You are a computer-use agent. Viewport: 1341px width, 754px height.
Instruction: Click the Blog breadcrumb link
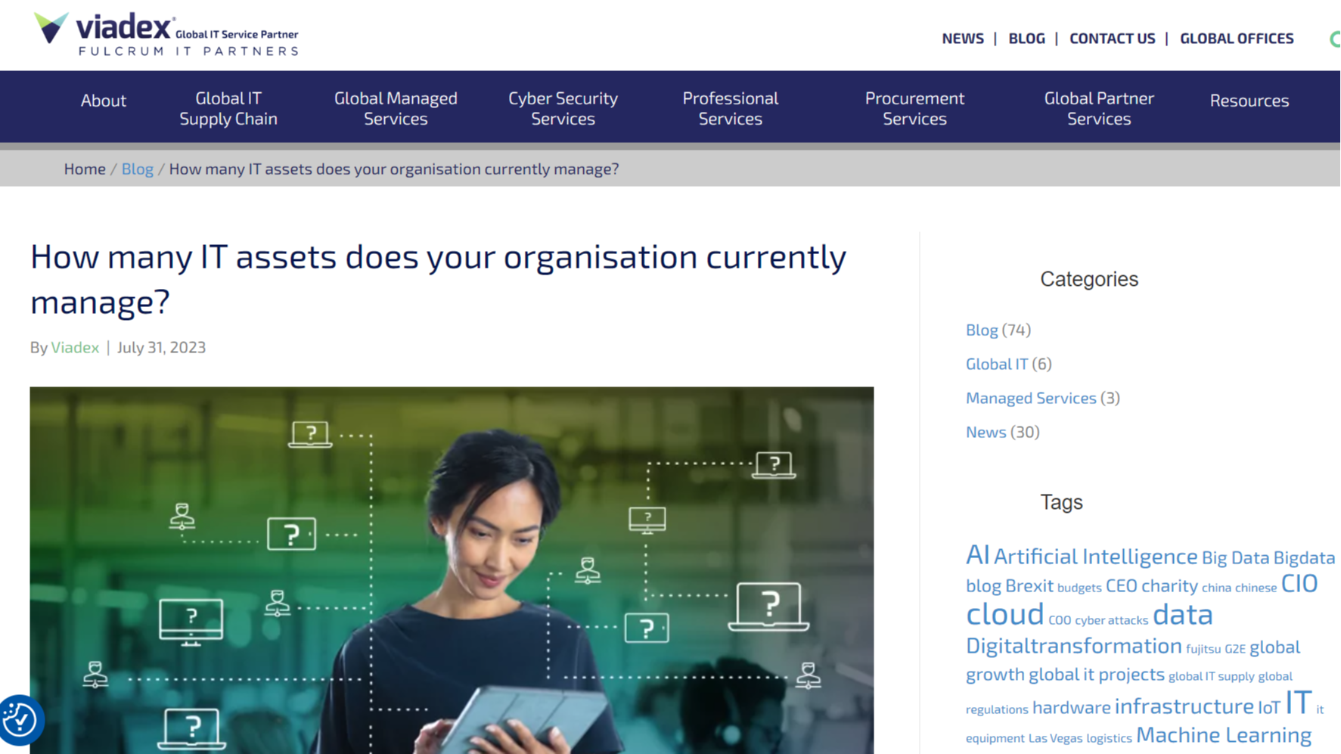pyautogui.click(x=138, y=169)
